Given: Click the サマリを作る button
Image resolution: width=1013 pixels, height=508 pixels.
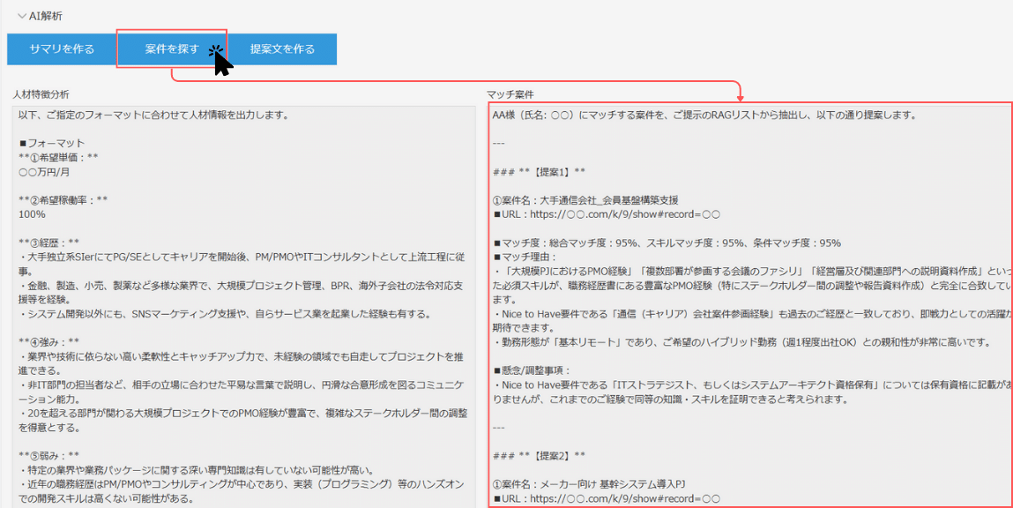Looking at the screenshot, I should (62, 49).
